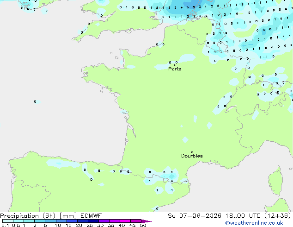Select the Paris location dot on the map

tap(175, 65)
